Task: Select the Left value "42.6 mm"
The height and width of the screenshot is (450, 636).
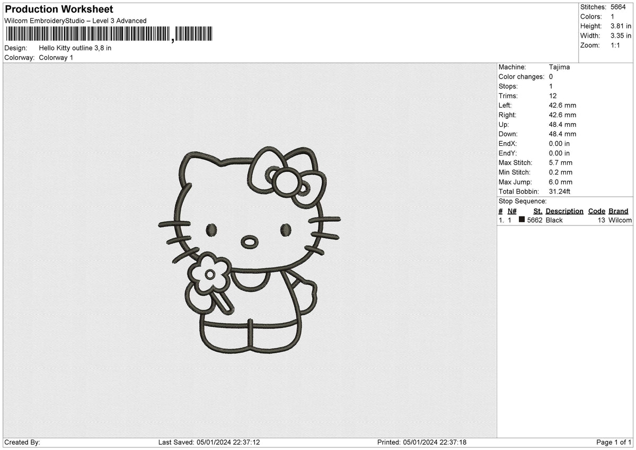Action: point(562,105)
